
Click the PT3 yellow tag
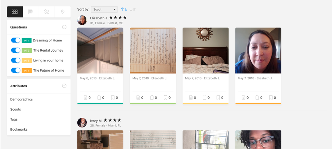pyautogui.click(x=26, y=60)
